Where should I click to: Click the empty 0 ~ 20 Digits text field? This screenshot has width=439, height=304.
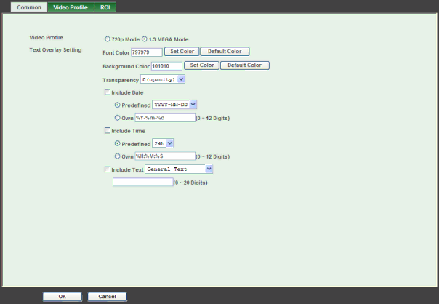click(142, 182)
